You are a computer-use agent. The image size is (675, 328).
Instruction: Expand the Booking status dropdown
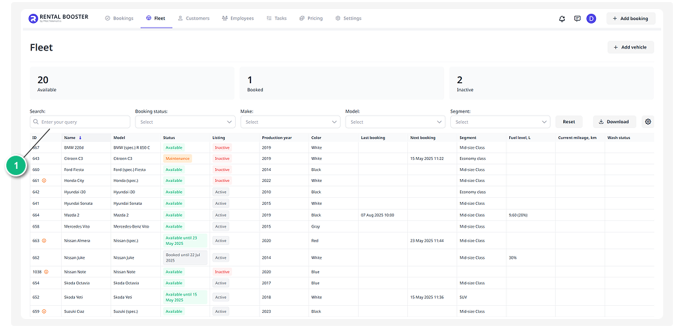[185, 122]
